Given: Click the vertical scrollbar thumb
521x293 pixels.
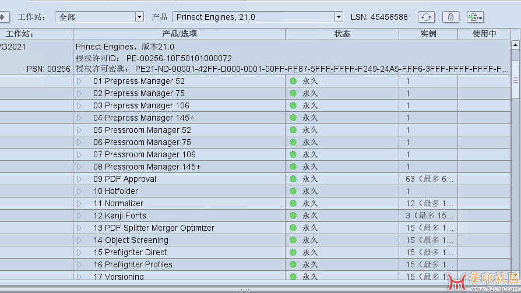Looking at the screenshot, I should pos(515,79).
